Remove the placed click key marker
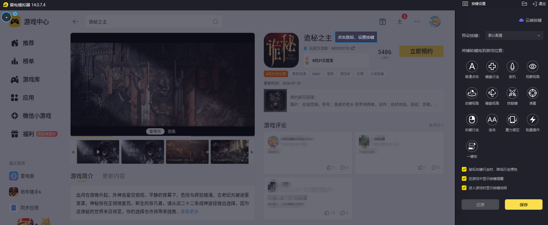Viewport: 548px width, 225px height. [x=15, y=14]
